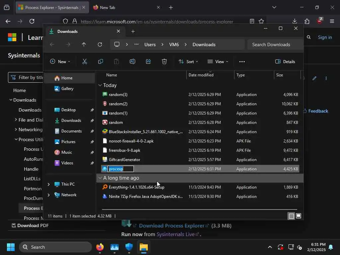The image size is (340, 255).
Task: Toggle the Details pane button
Action: pos(285,61)
